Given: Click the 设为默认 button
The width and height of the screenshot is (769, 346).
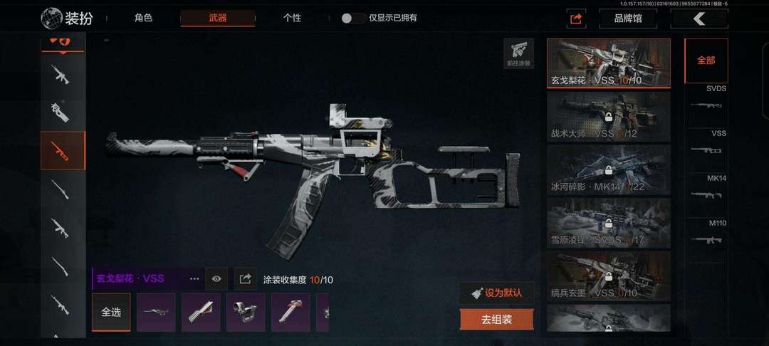Looking at the screenshot, I should [x=496, y=293].
